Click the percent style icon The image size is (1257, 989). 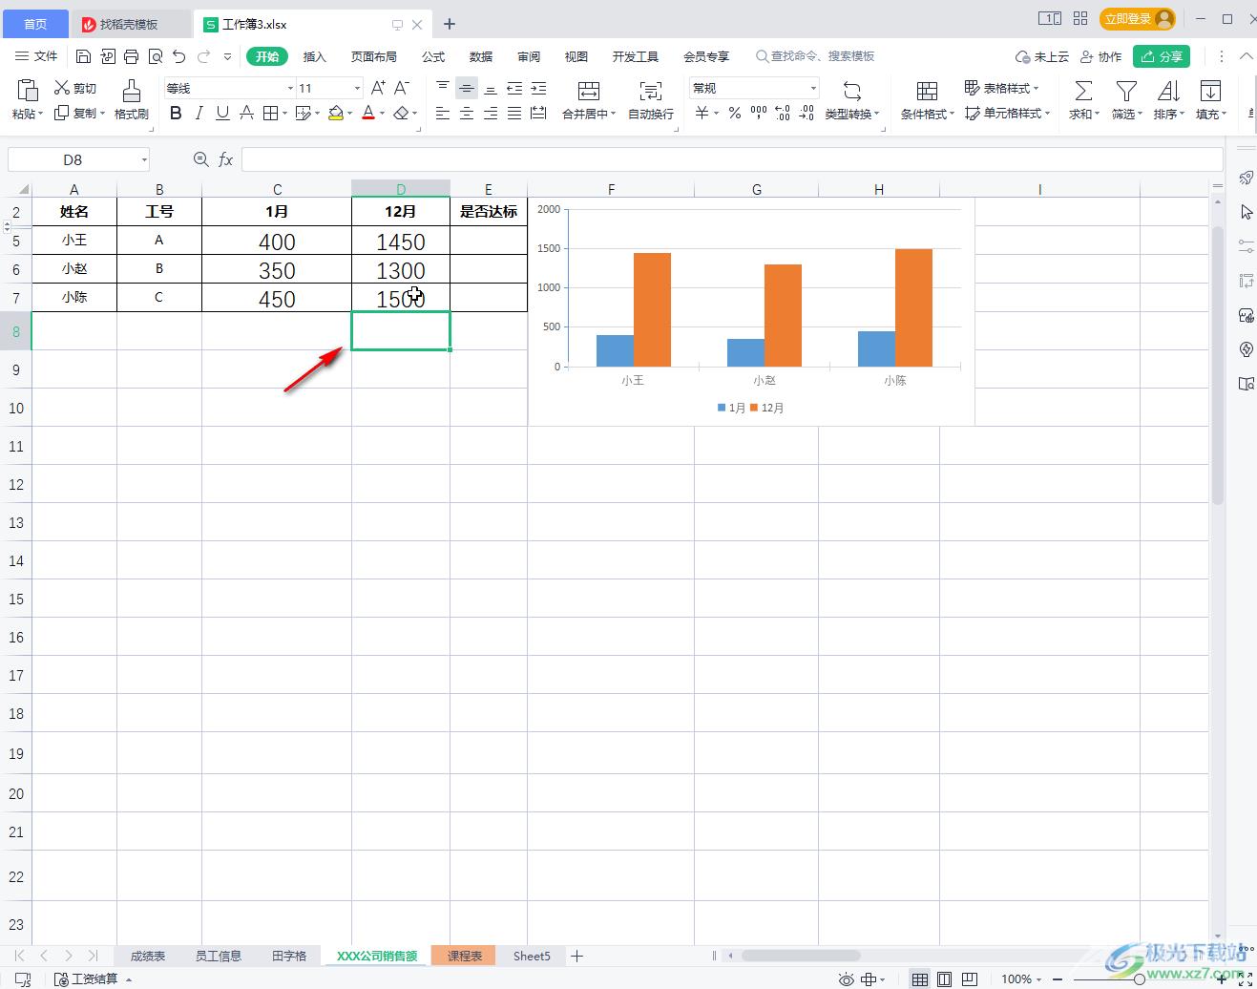[734, 113]
